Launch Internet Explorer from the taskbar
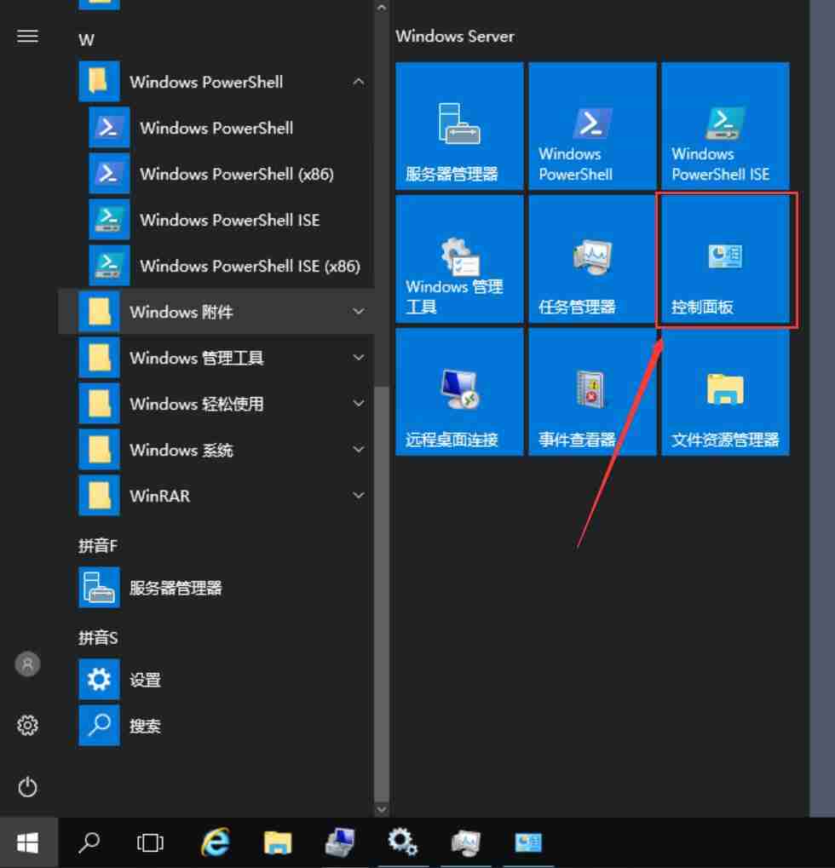The height and width of the screenshot is (868, 835). [x=216, y=843]
